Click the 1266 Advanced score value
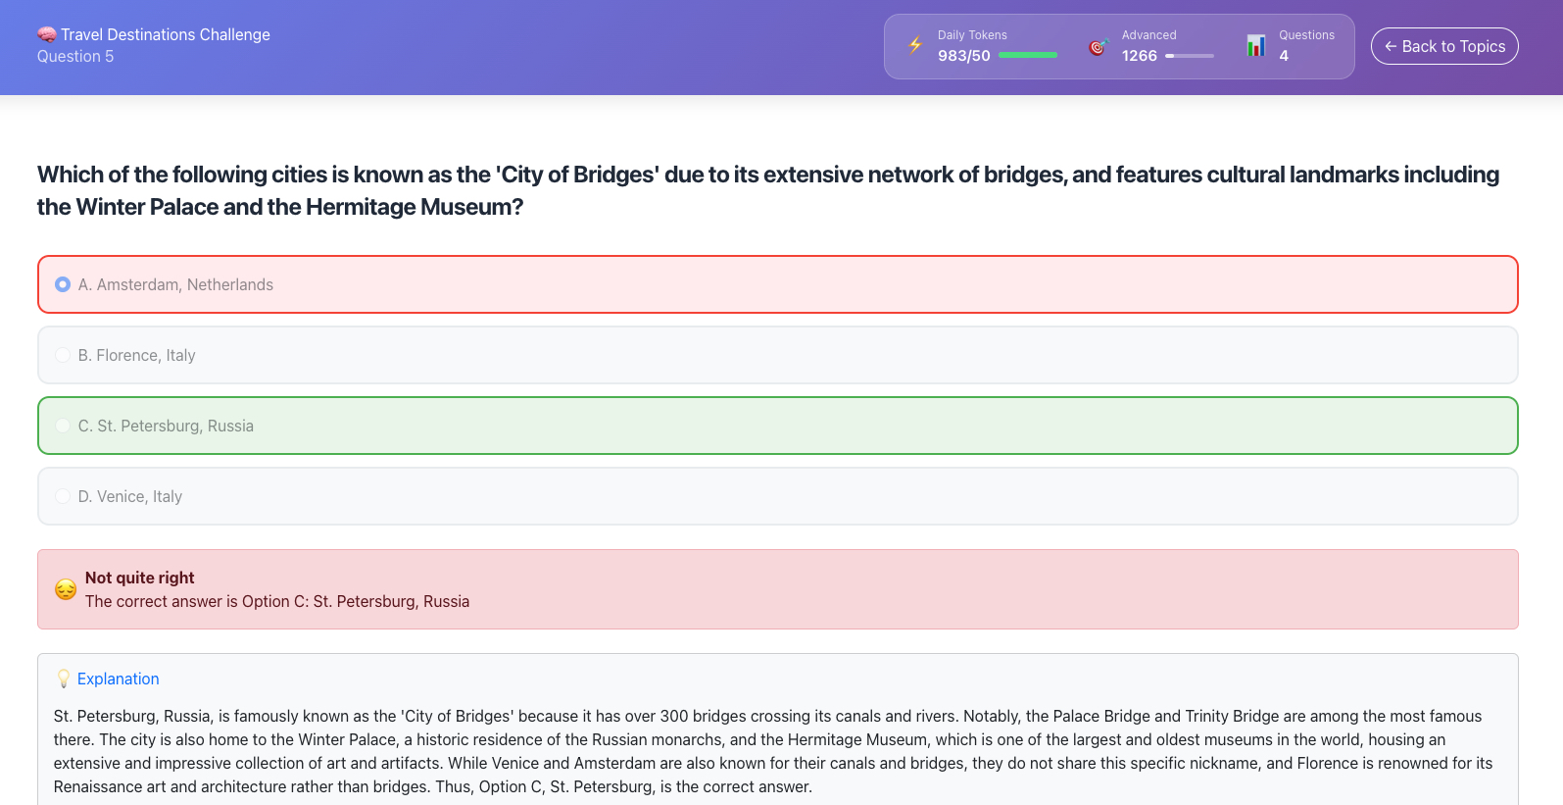Screen dimensions: 1563x805 (x=1140, y=56)
